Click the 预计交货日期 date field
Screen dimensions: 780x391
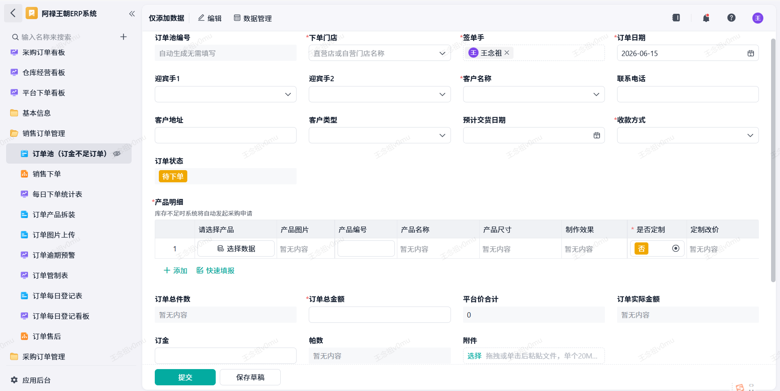point(534,135)
